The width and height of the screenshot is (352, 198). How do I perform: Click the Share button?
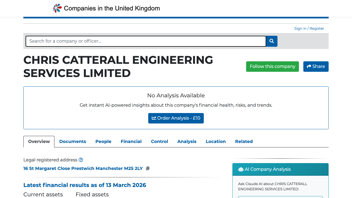[x=316, y=66]
